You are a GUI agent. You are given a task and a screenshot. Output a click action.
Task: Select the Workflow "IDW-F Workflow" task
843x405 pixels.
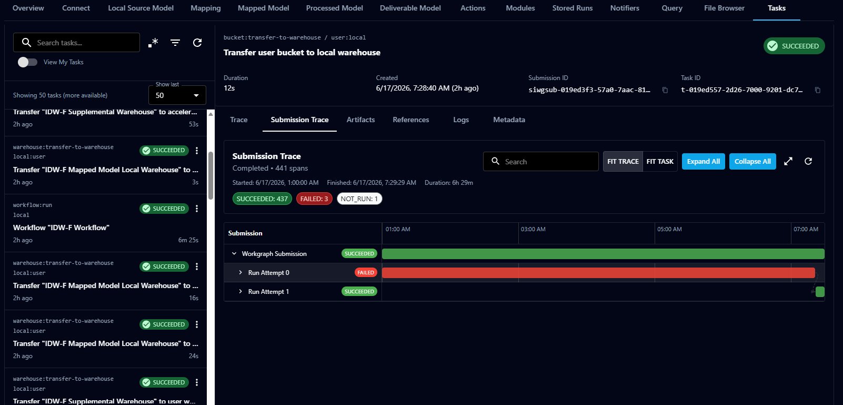106,223
